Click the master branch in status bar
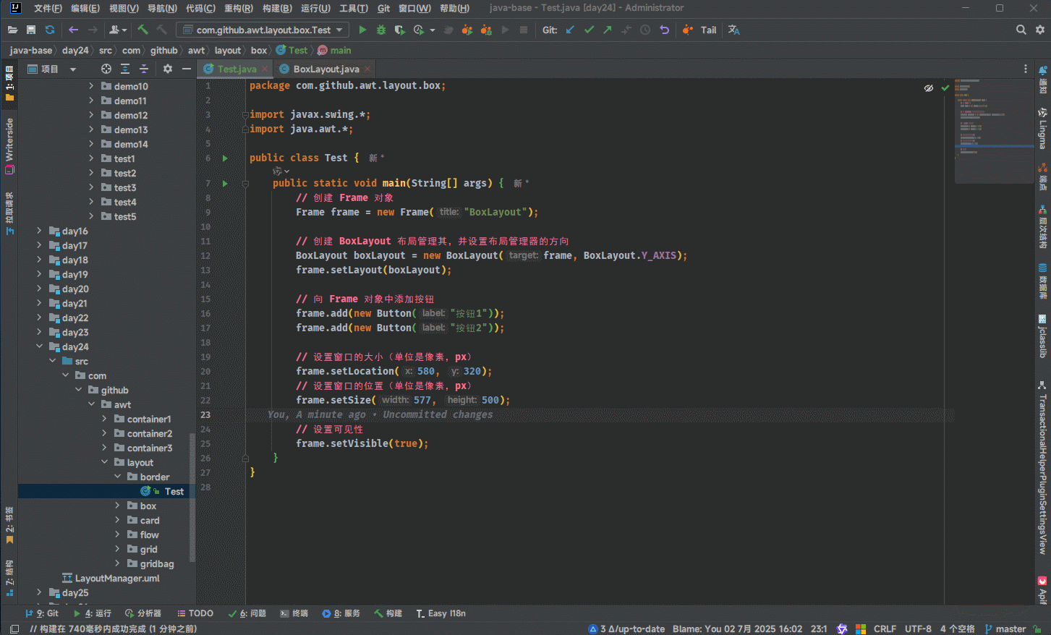1051x635 pixels. point(1005,628)
